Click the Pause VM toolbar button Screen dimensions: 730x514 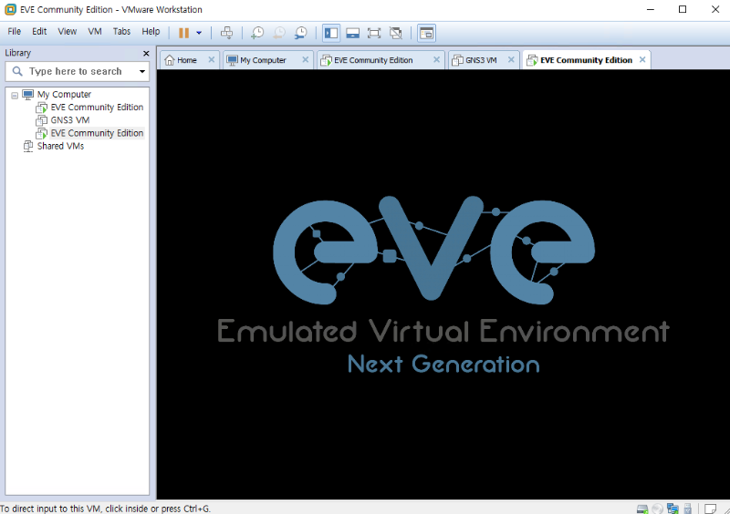[x=183, y=32]
